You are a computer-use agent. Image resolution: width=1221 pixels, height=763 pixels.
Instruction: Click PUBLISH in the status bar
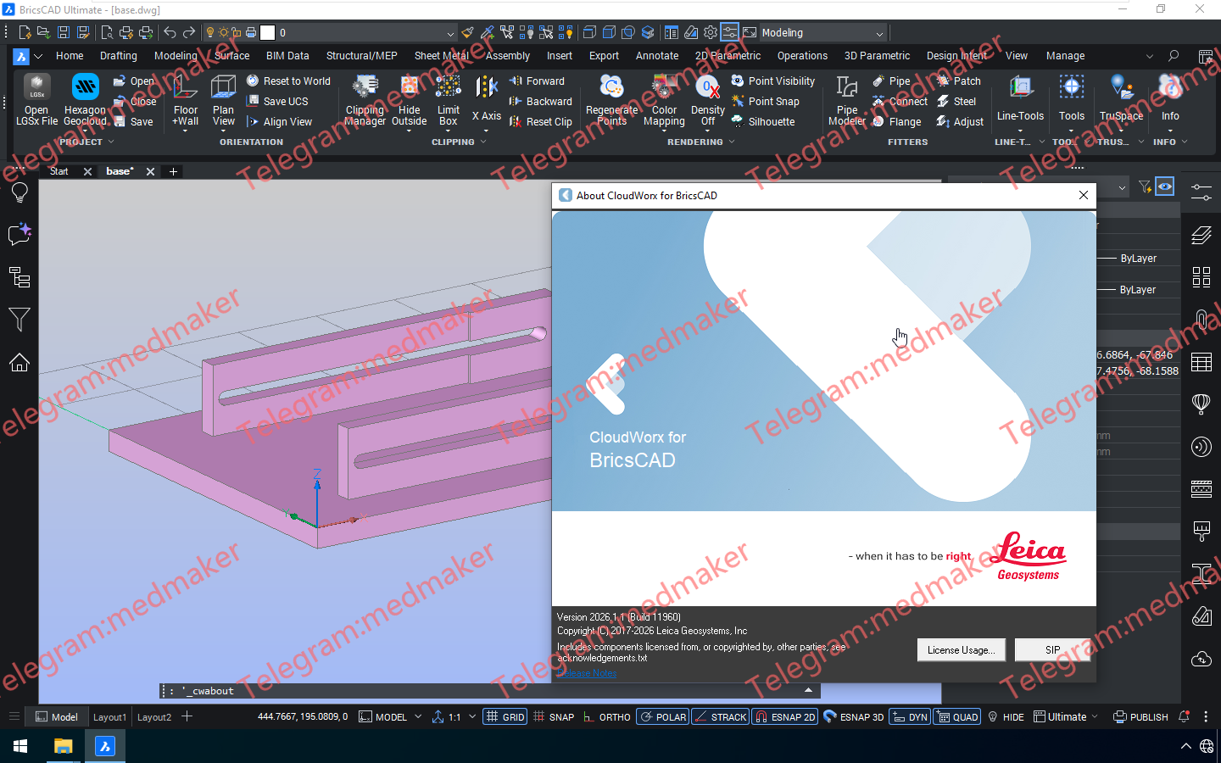click(x=1140, y=716)
